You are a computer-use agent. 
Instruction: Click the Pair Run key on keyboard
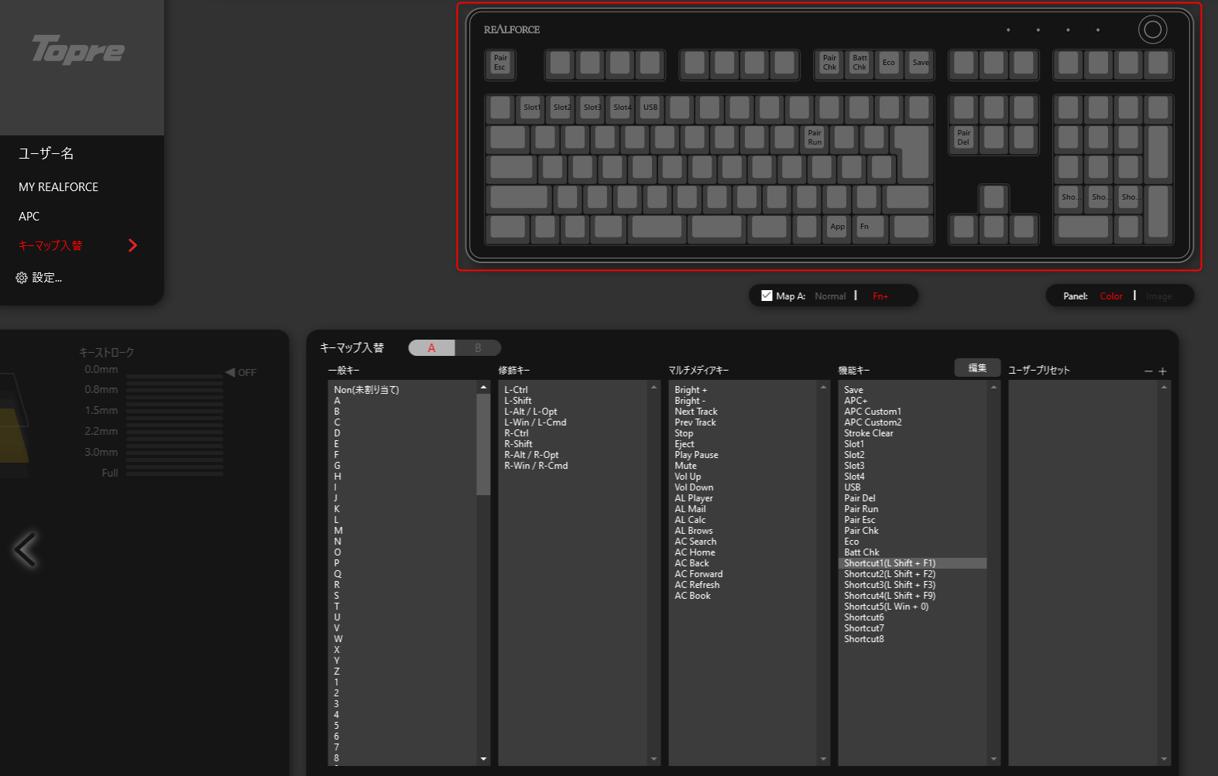pos(815,138)
